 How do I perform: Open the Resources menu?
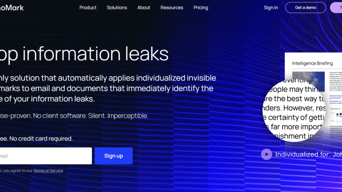pyautogui.click(x=172, y=8)
